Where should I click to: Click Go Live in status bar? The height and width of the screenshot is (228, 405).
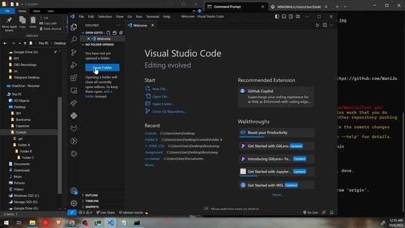pyautogui.click(x=310, y=213)
